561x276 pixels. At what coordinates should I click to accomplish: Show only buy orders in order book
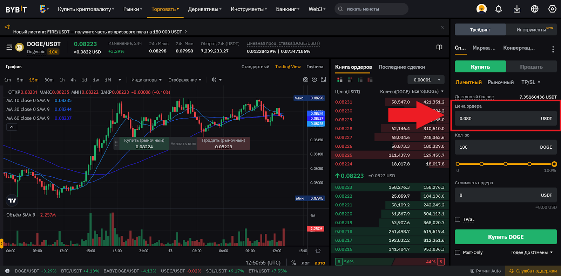point(360,80)
